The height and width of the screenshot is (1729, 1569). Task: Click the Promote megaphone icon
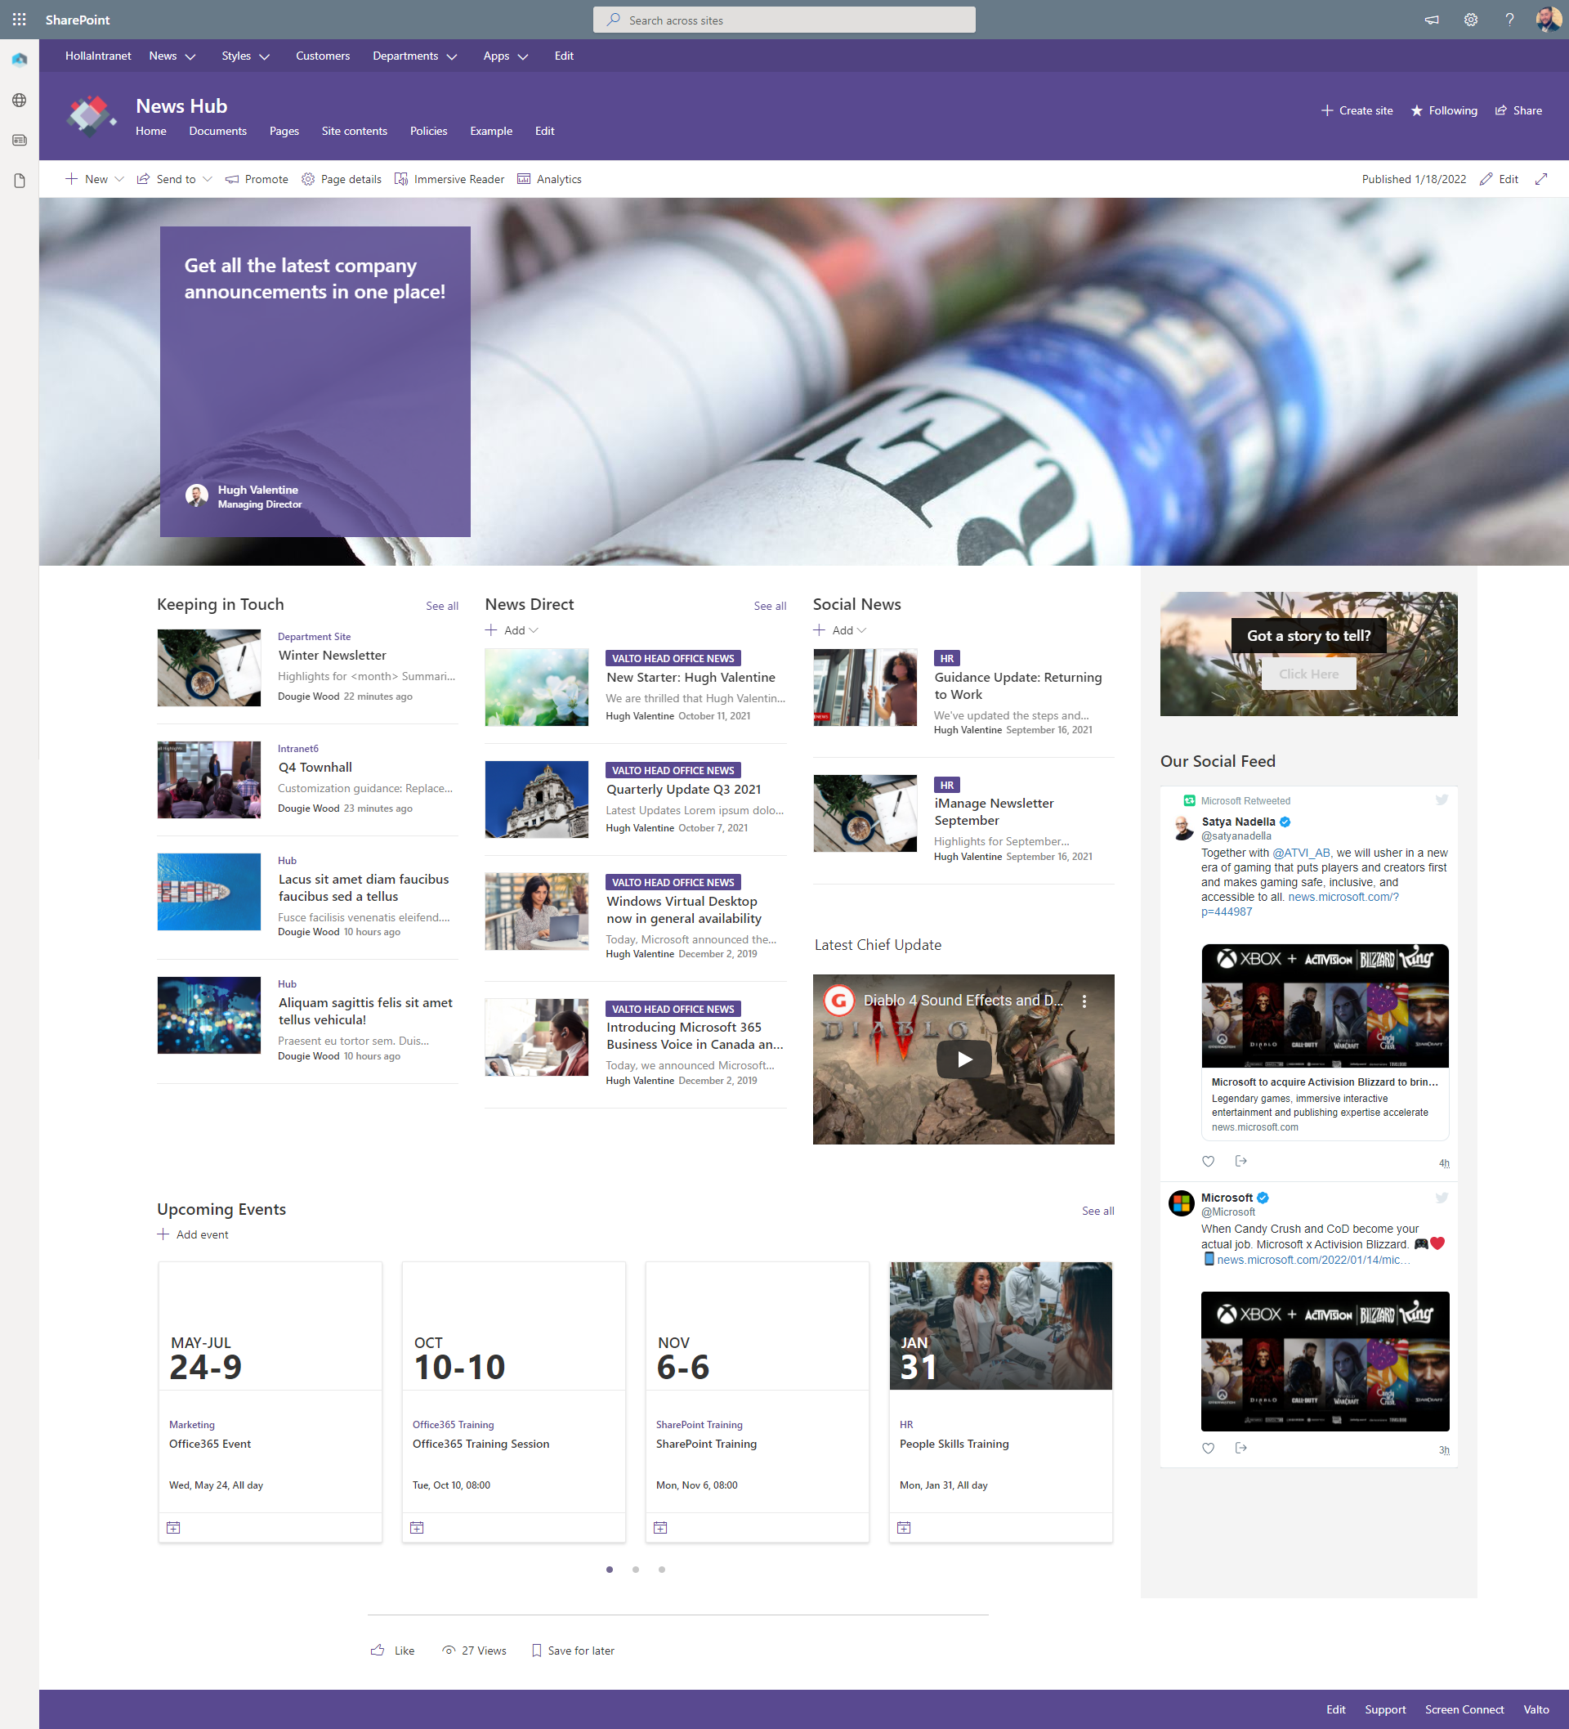232,179
